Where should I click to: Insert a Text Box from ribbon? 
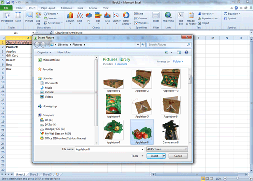click(181, 18)
